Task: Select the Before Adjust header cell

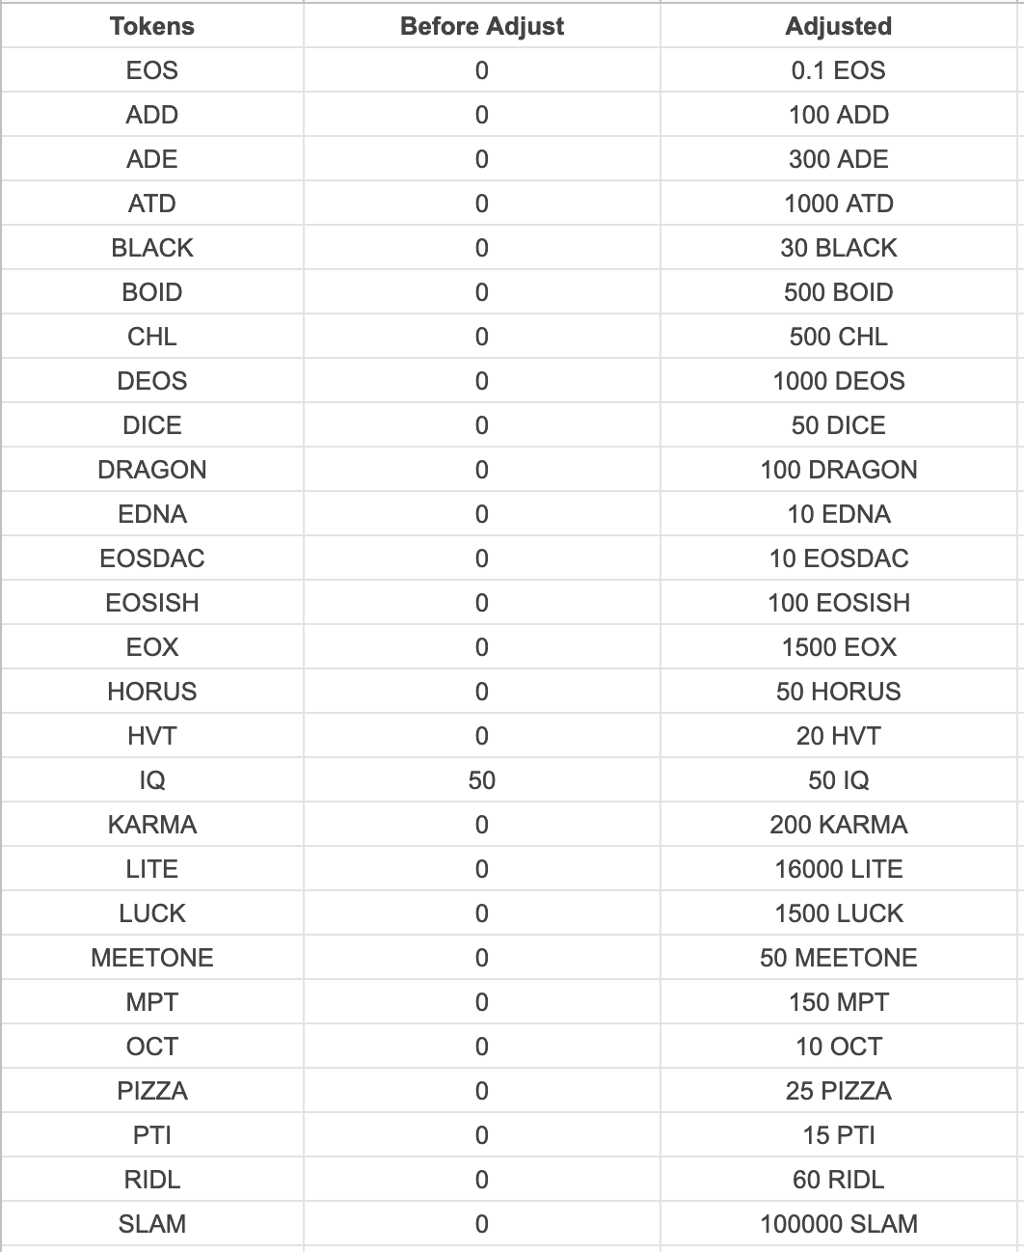Action: tap(481, 26)
